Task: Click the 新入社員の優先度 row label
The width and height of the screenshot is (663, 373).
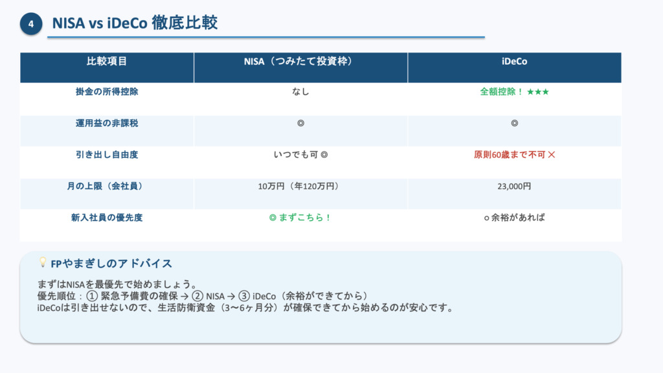Action: (107, 218)
